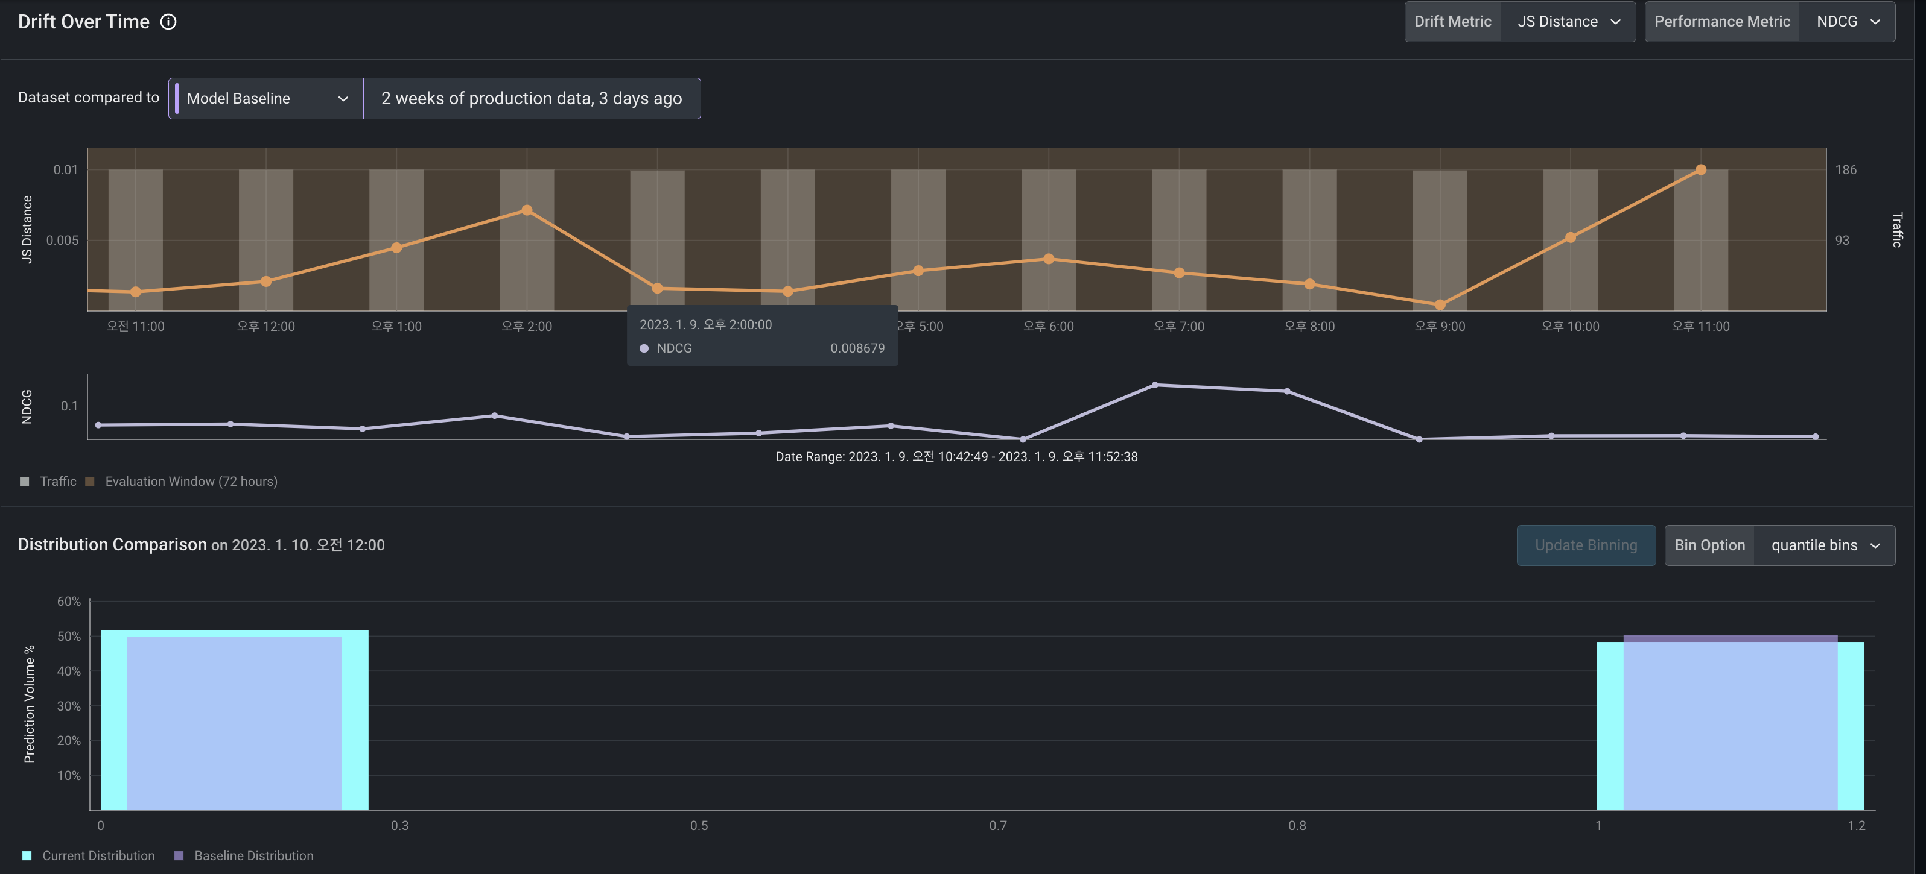Select the 오후 2:00 drift peak point
The width and height of the screenshot is (1926, 874).
(x=526, y=210)
